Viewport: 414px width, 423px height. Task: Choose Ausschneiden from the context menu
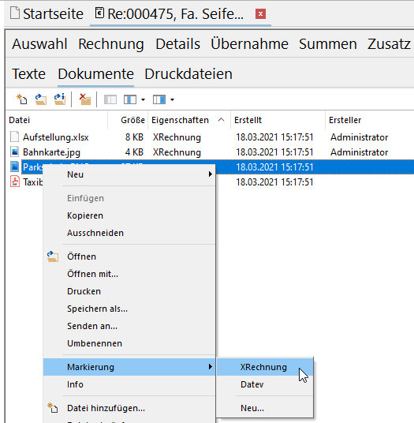click(x=129, y=233)
